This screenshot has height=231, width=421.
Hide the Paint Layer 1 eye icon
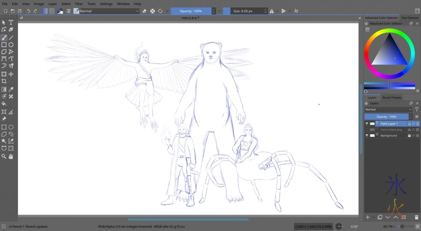(367, 124)
